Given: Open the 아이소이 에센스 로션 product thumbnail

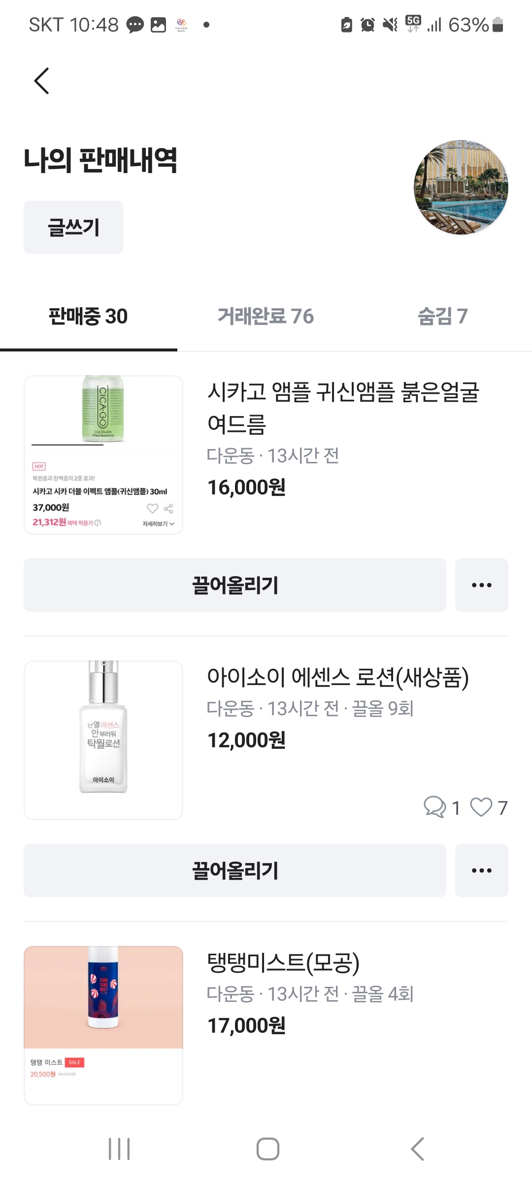Looking at the screenshot, I should 103,740.
